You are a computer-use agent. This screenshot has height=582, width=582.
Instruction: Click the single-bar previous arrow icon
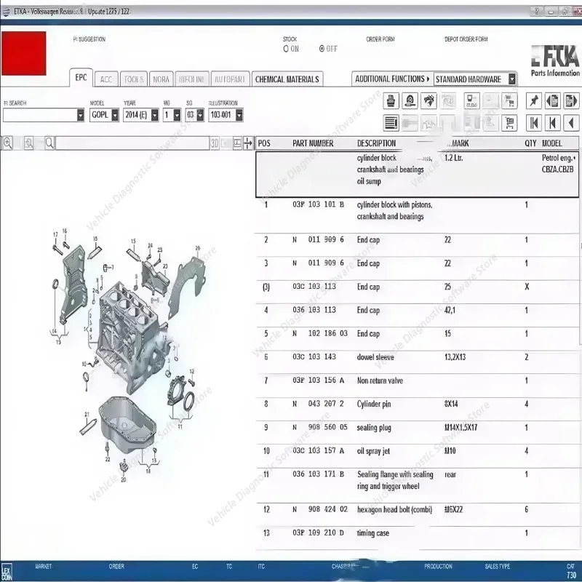(552, 123)
